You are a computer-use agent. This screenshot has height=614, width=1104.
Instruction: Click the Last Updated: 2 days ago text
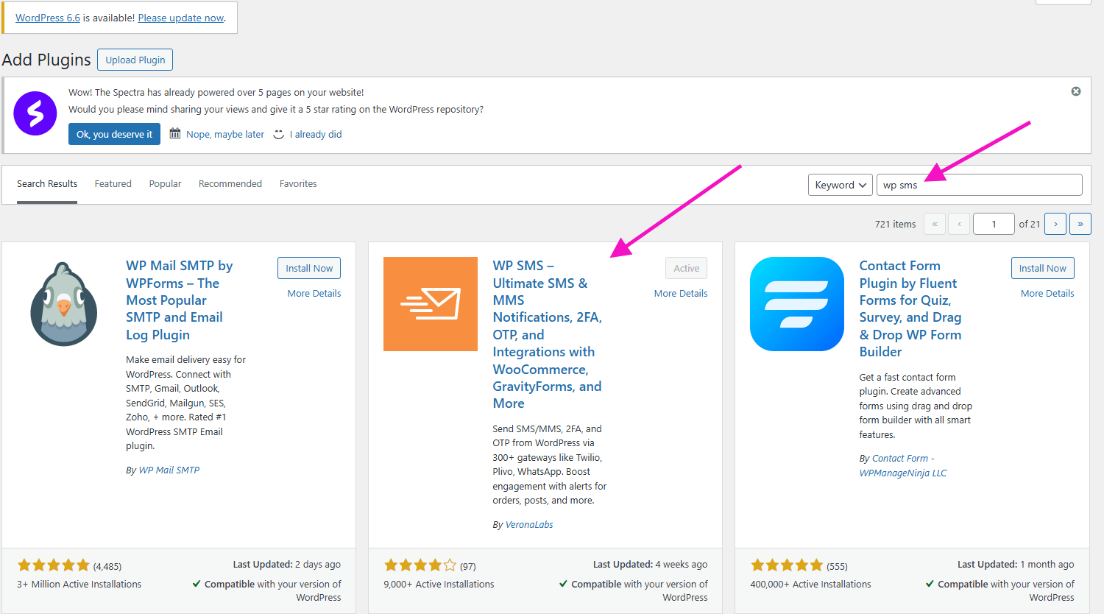[x=287, y=565]
